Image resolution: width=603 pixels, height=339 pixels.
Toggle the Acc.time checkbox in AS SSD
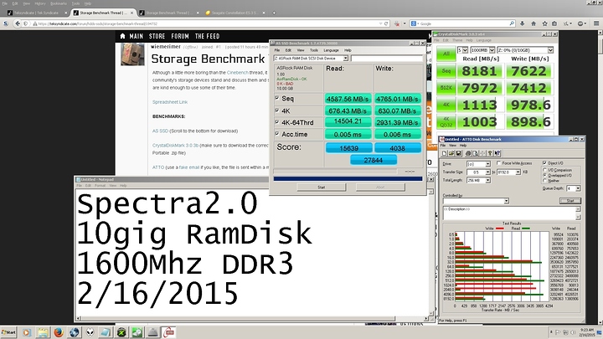(x=277, y=134)
